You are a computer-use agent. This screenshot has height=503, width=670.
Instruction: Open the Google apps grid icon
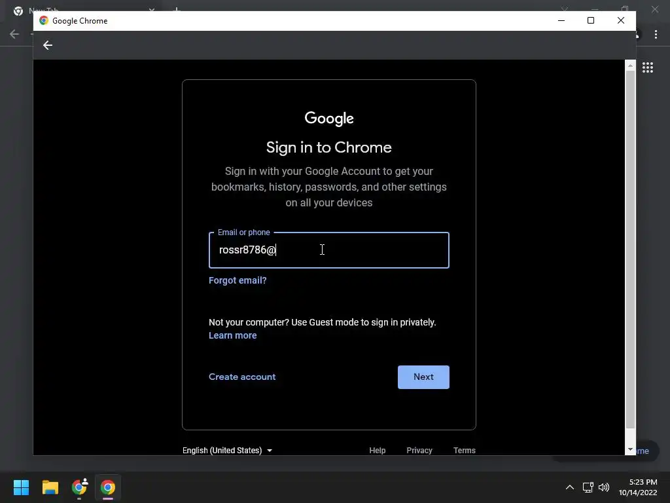click(647, 67)
